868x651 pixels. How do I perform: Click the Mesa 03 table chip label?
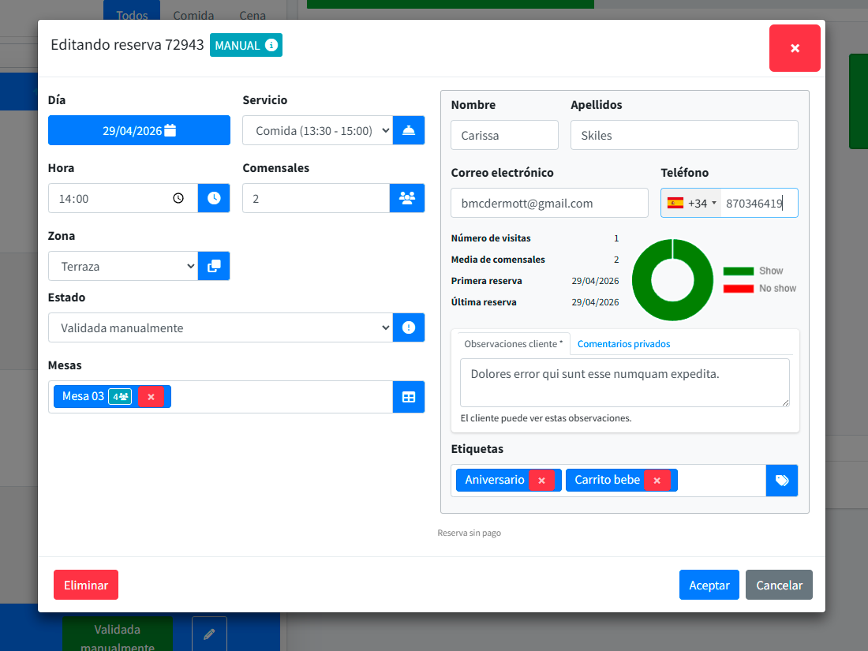click(x=83, y=396)
